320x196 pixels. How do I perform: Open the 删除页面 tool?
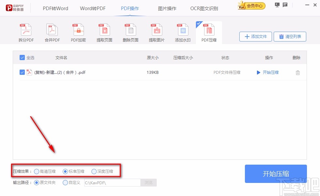130,32
